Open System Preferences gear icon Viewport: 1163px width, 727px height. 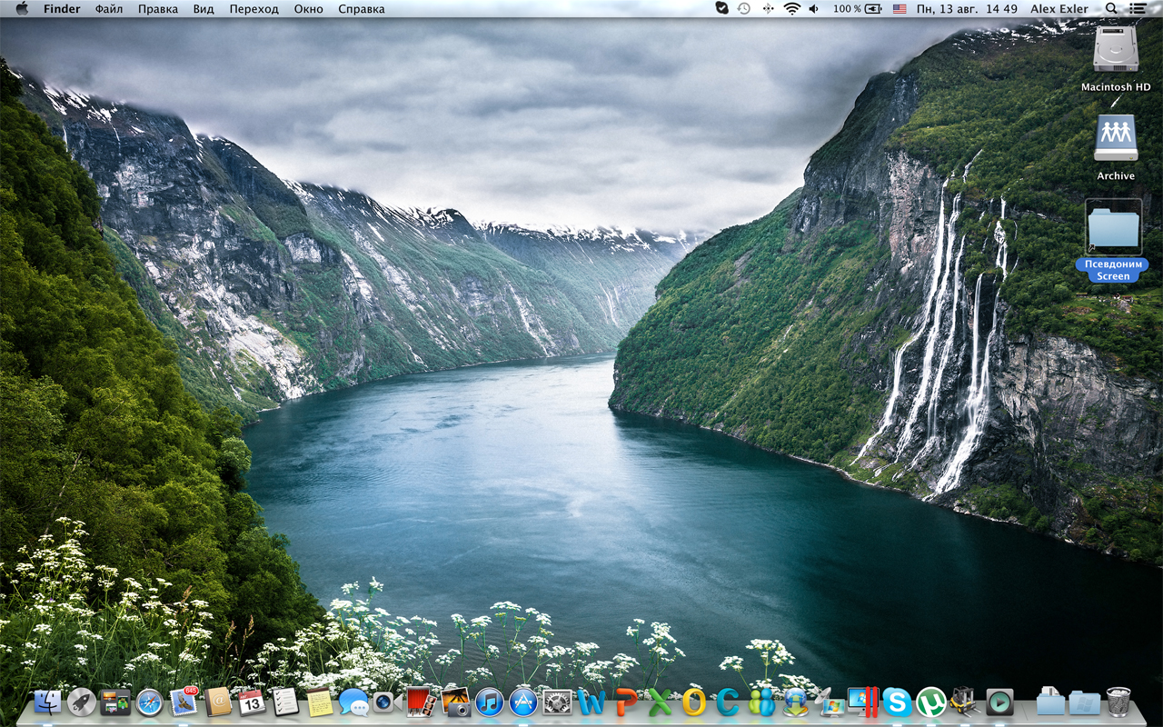[x=557, y=702]
